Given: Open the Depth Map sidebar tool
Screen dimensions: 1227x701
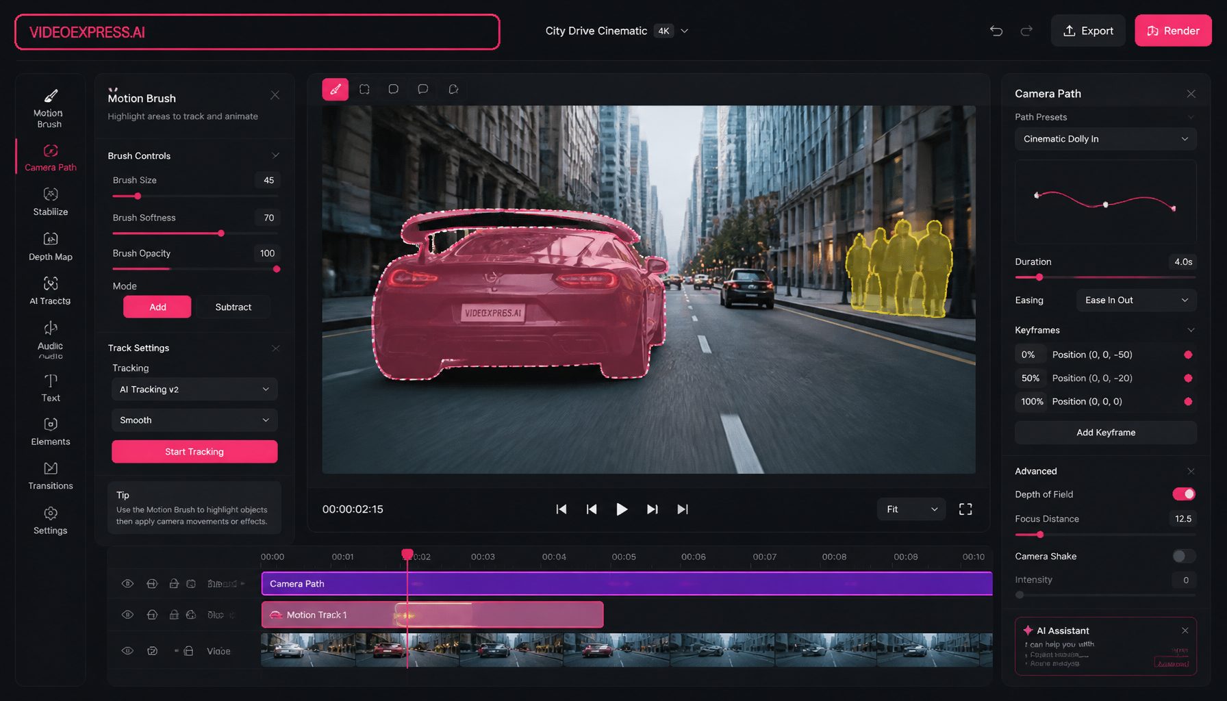Looking at the screenshot, I should coord(50,246).
